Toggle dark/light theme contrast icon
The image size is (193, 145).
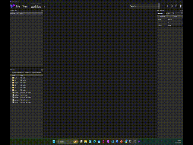pyautogui.click(x=181, y=6)
